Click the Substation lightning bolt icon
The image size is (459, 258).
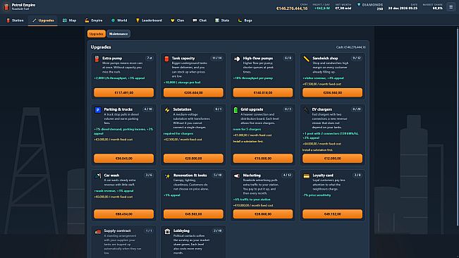167,110
